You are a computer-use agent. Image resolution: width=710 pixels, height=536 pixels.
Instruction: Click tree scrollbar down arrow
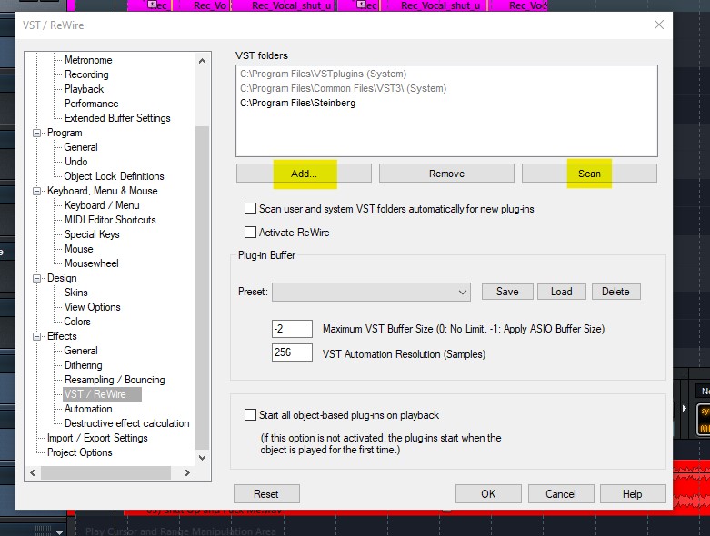click(x=203, y=457)
